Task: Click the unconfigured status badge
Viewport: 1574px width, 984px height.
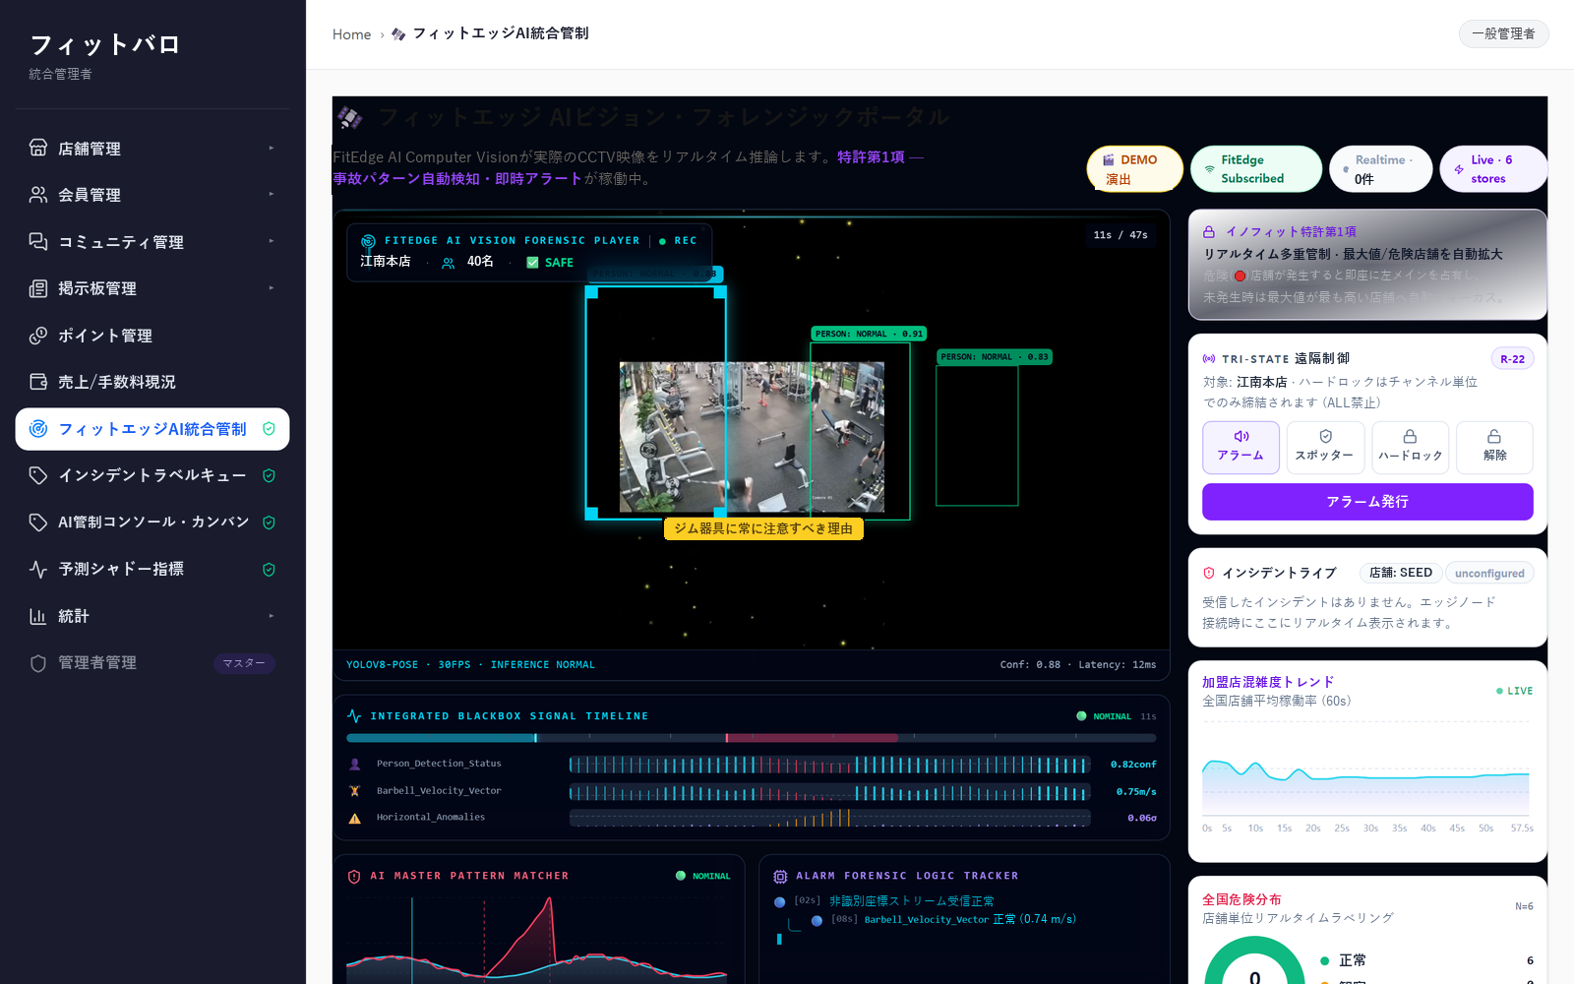Action: [1489, 573]
